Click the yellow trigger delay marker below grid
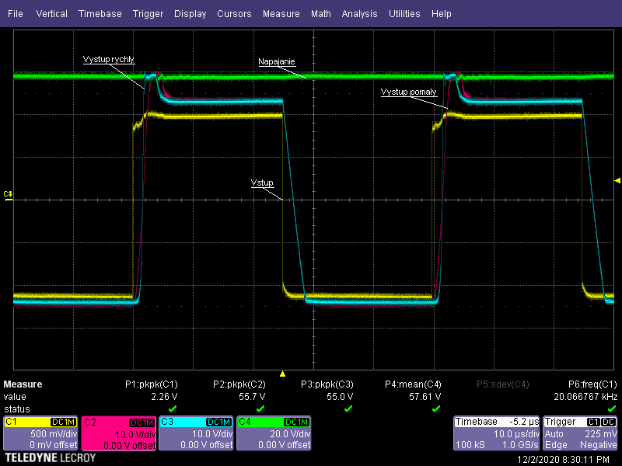622x466 pixels. point(282,374)
